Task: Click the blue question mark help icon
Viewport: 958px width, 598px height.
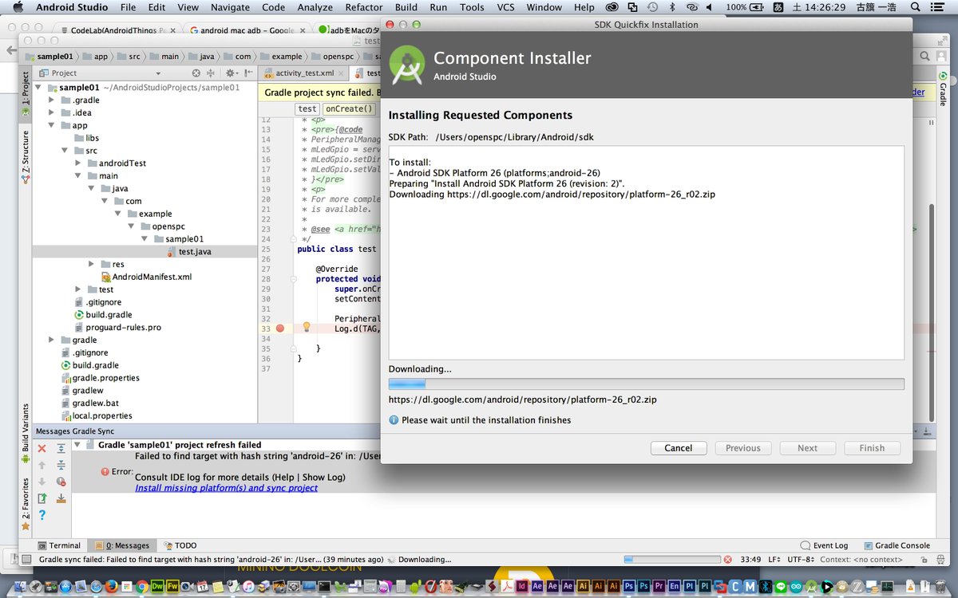Action: [x=42, y=516]
